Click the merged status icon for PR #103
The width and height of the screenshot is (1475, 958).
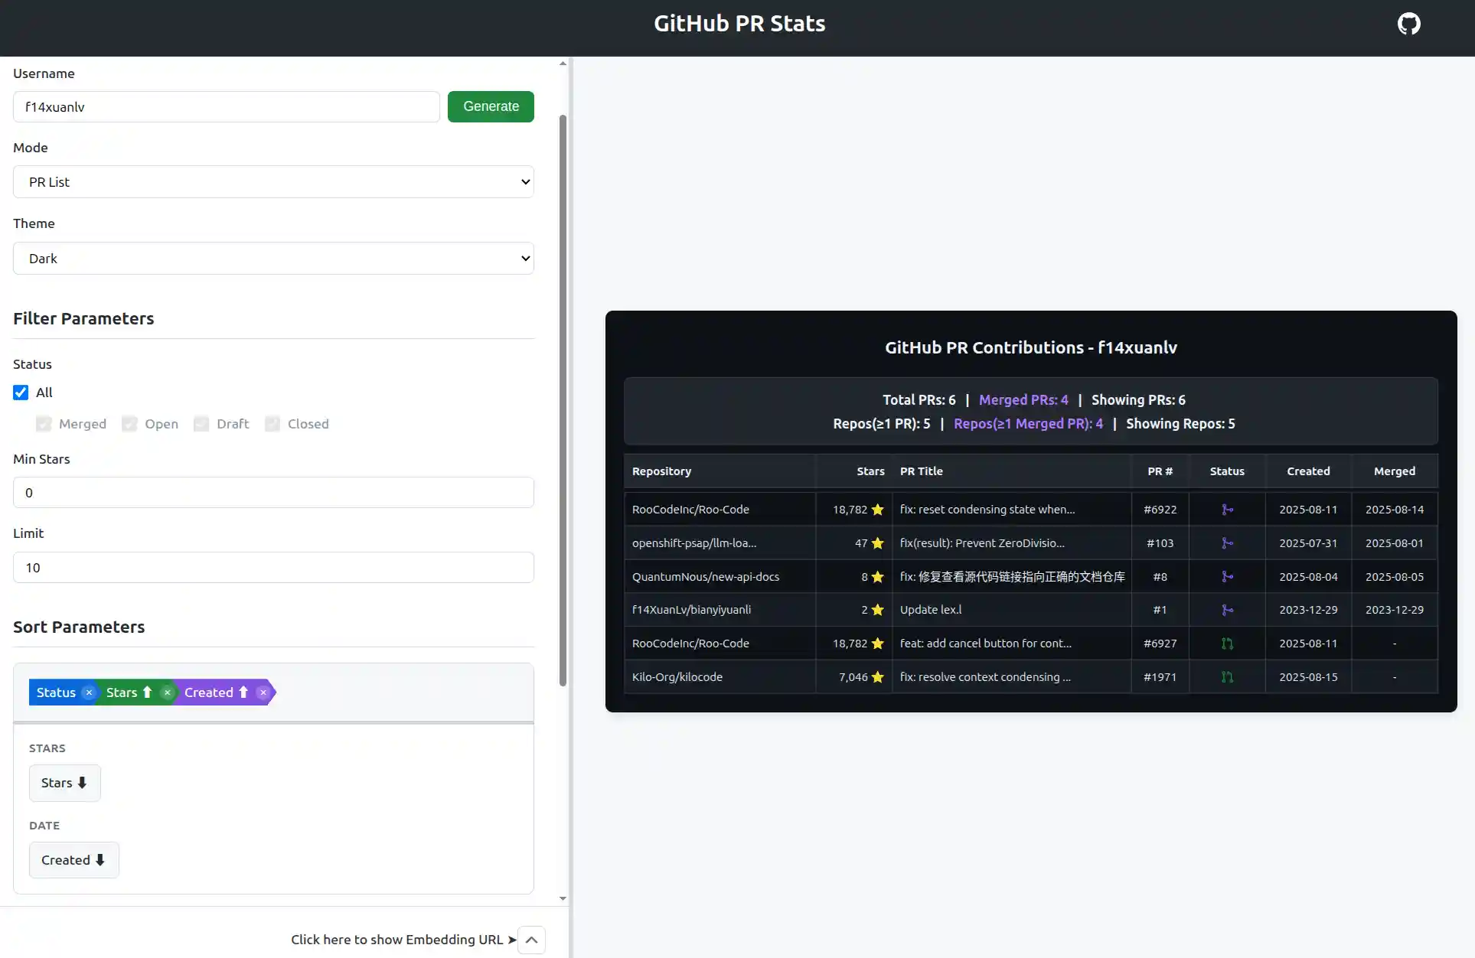(x=1227, y=543)
